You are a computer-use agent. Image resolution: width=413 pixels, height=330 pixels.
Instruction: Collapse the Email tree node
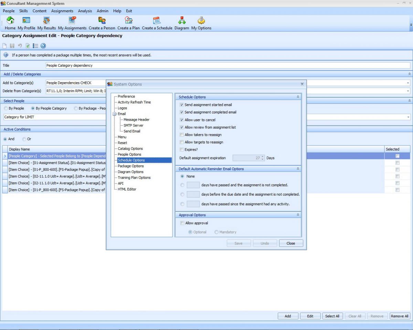[x=115, y=114]
